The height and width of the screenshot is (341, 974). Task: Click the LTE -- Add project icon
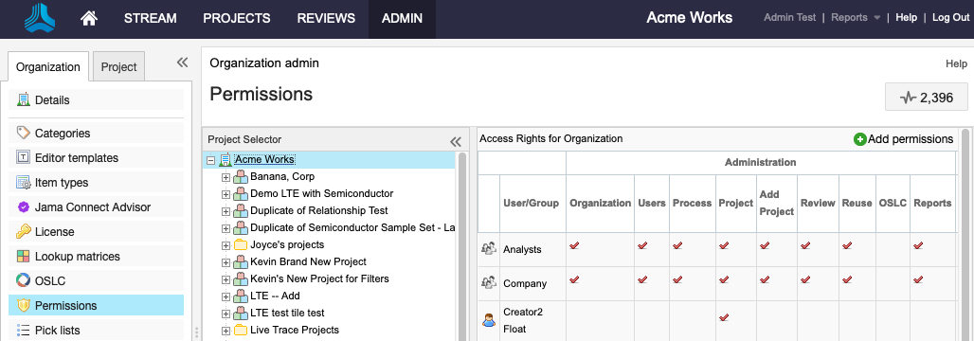(x=241, y=296)
